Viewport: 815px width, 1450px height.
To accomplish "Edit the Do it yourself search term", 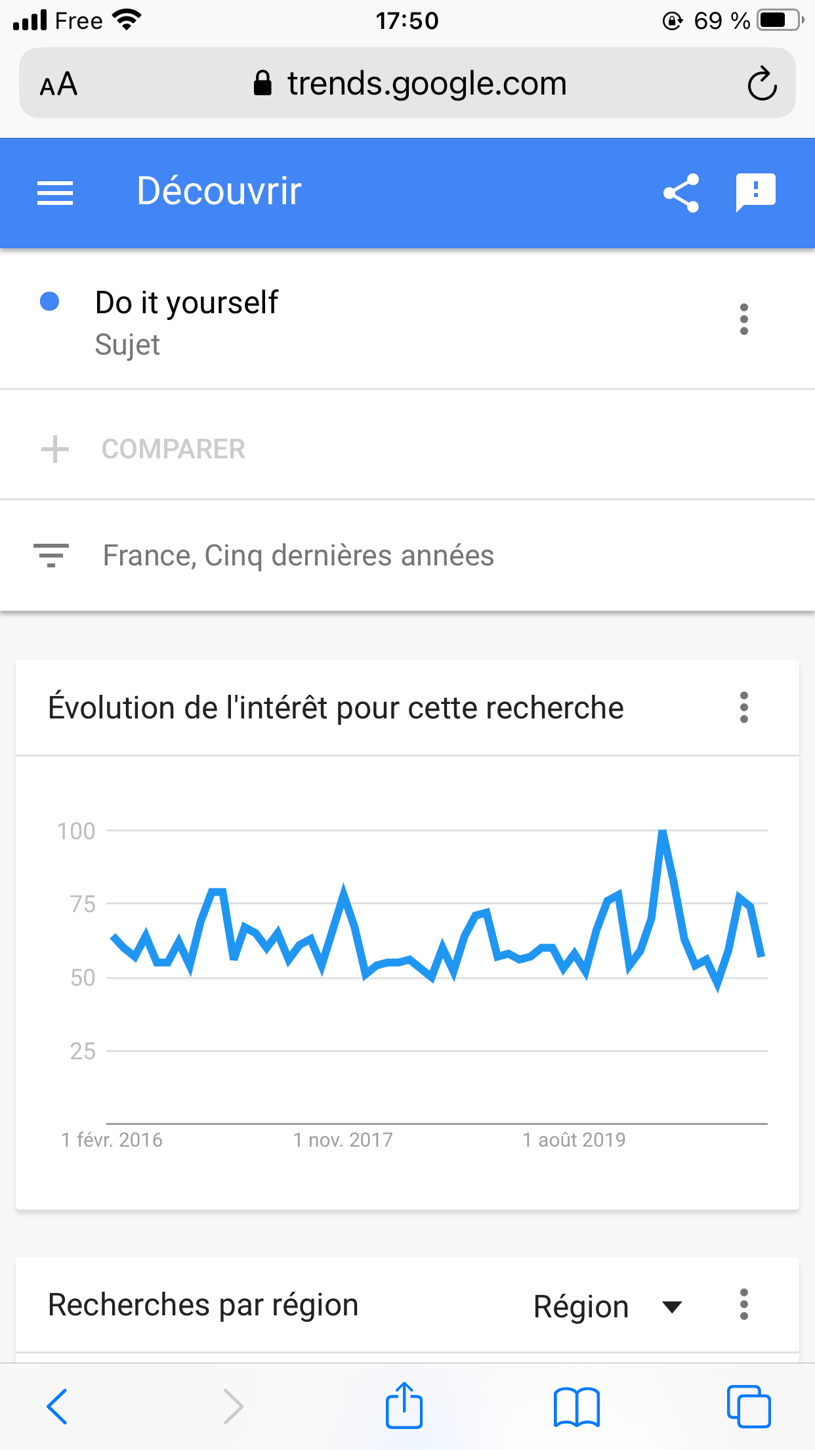I will tap(186, 303).
